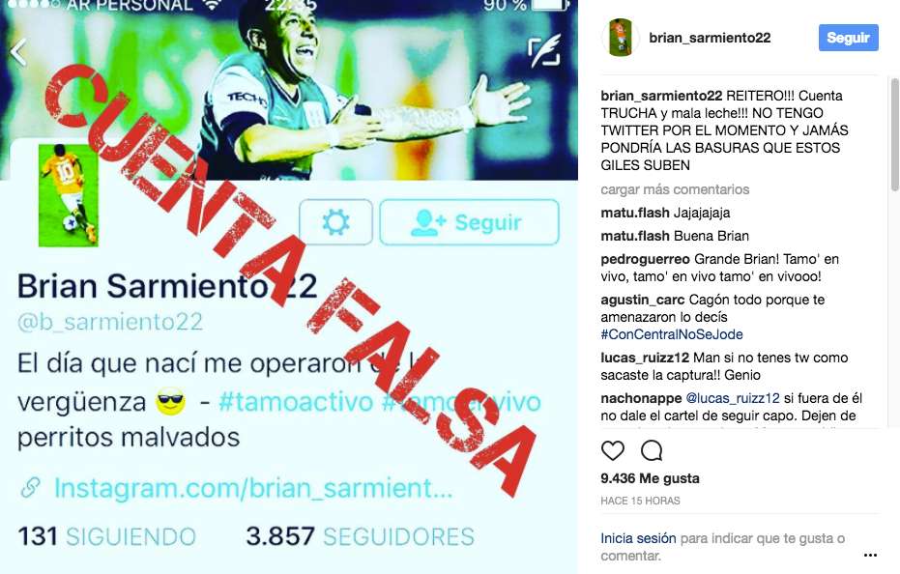The width and height of the screenshot is (900, 574).
Task: Open Instagram.com/brian_sarmient... link
Action: [253, 488]
